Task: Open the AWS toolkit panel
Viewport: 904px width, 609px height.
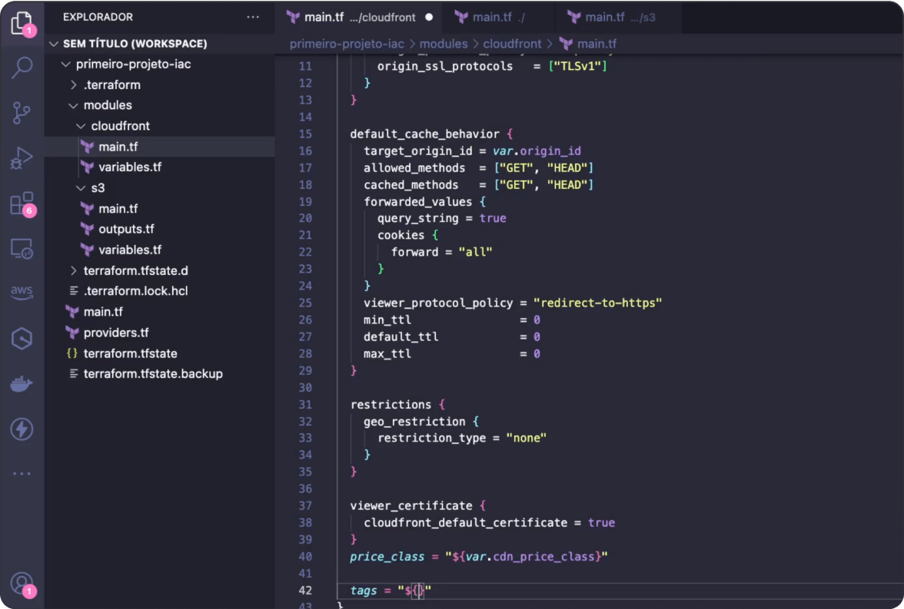Action: [22, 293]
